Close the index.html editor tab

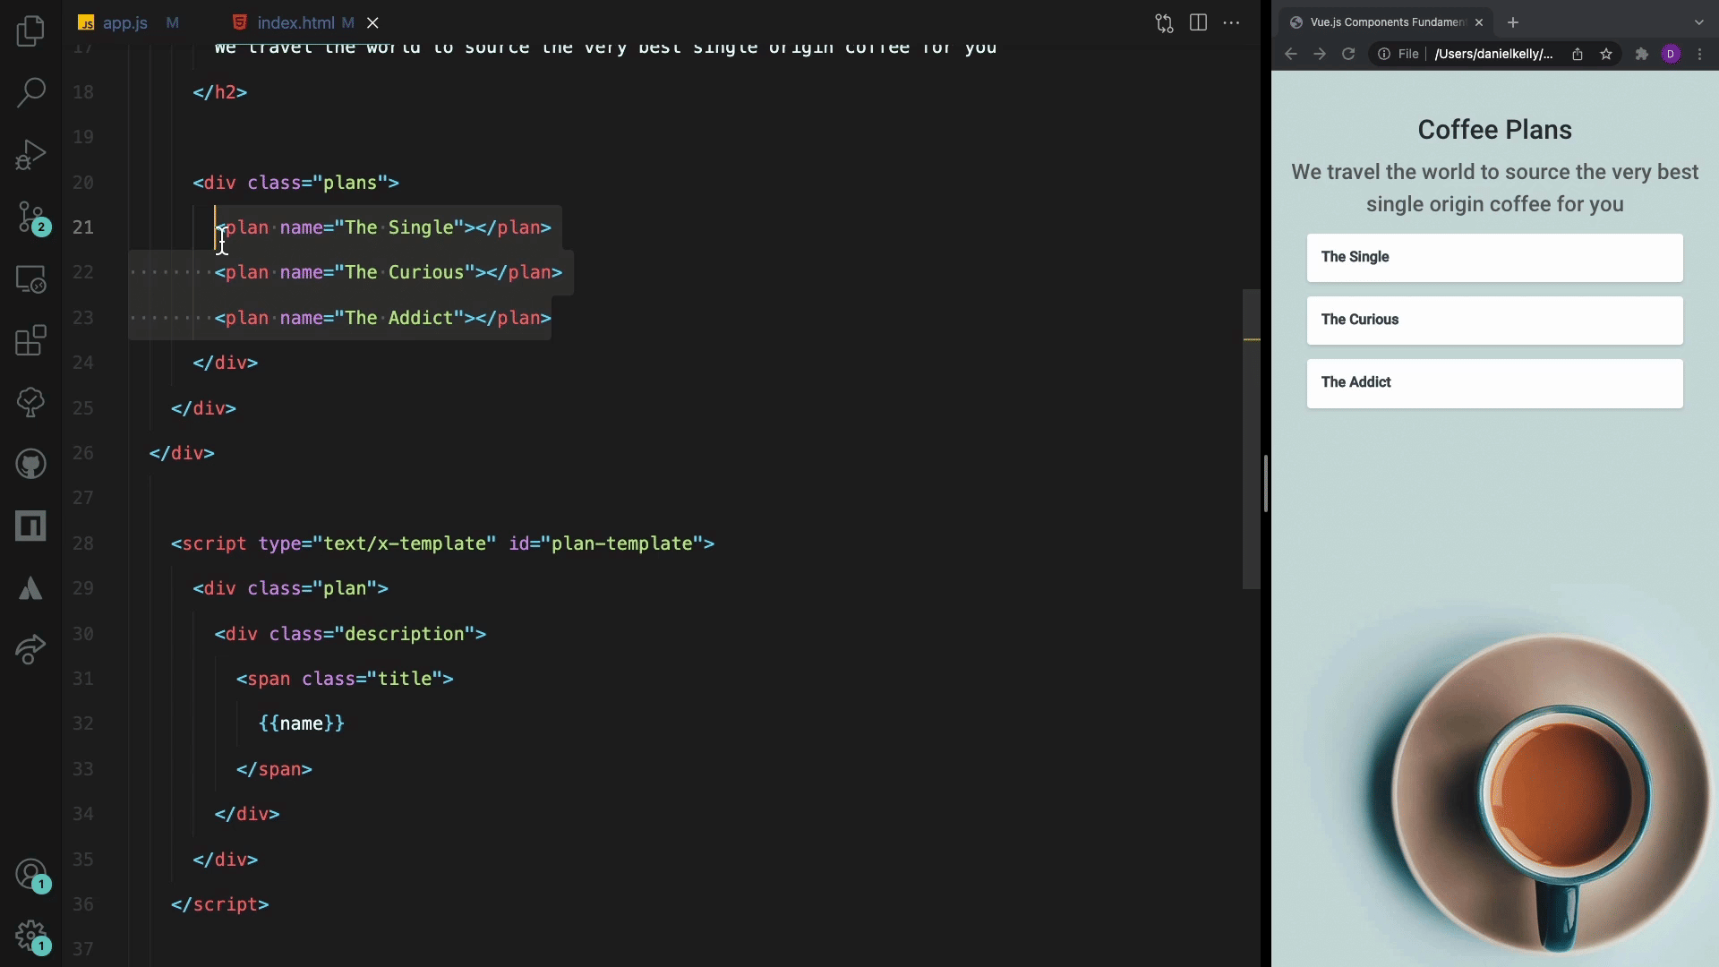tap(372, 23)
